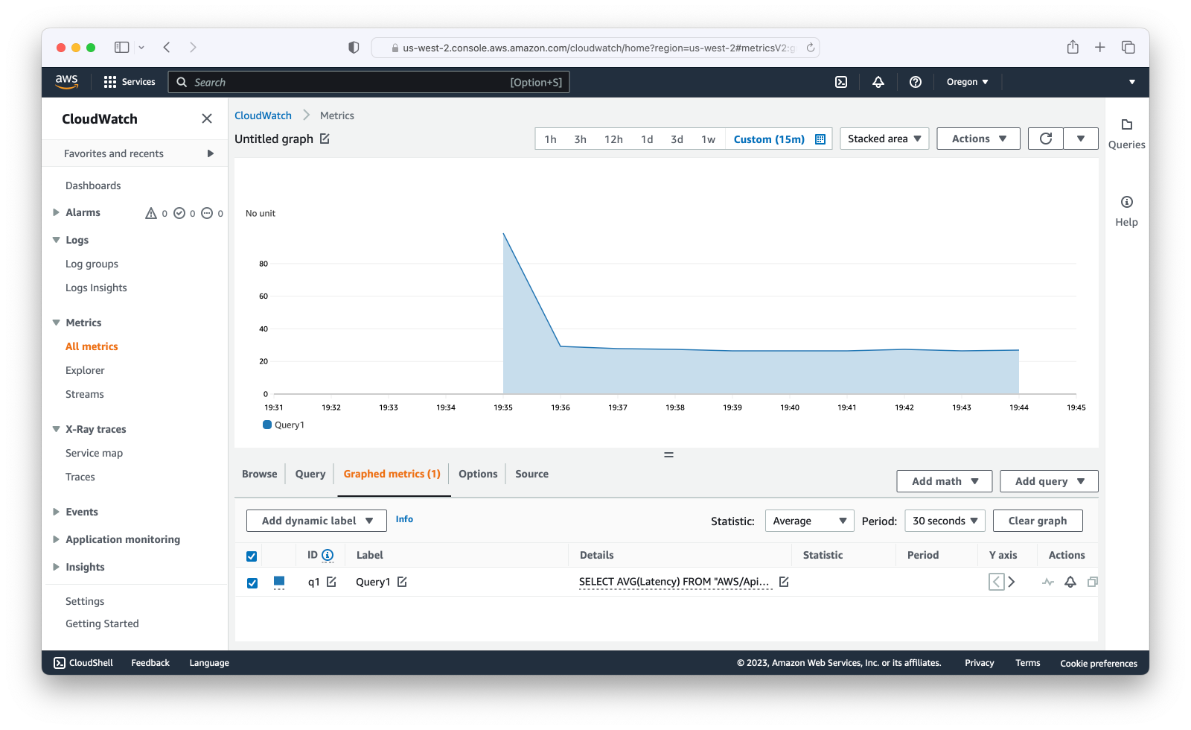The image size is (1191, 730).
Task: Edit the query details pencil icon for q1
Action: tap(784, 582)
